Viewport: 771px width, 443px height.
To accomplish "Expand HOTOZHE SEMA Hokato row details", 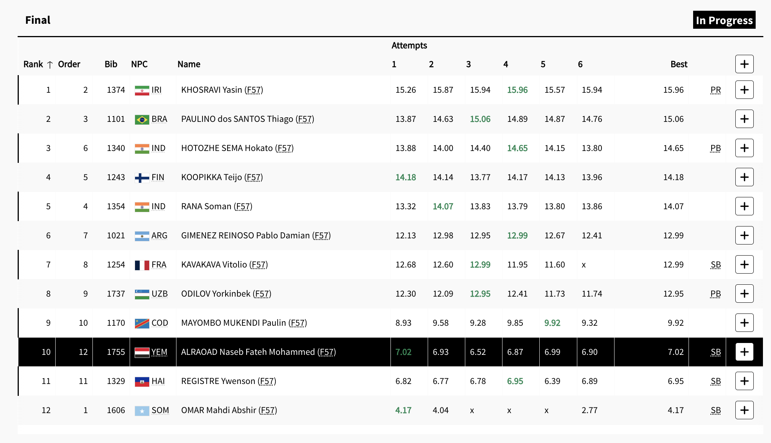I will pyautogui.click(x=744, y=148).
